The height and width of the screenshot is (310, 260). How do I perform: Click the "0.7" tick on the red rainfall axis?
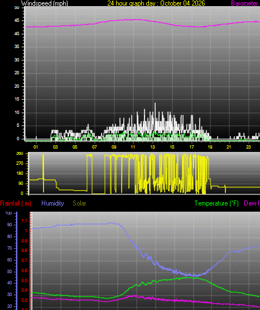pyautogui.click(x=24, y=261)
